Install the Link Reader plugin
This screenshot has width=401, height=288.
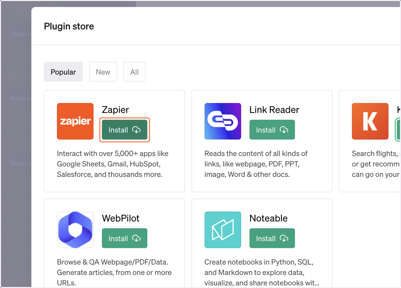click(272, 130)
